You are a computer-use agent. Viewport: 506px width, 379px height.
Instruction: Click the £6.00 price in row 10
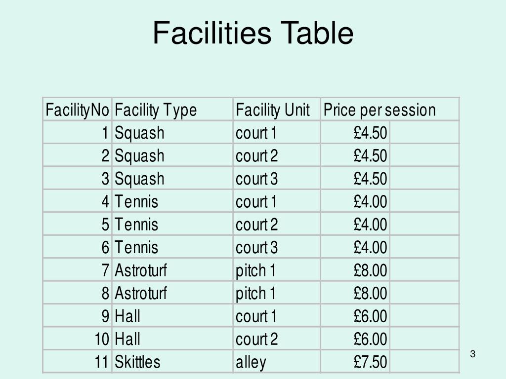coord(355,339)
